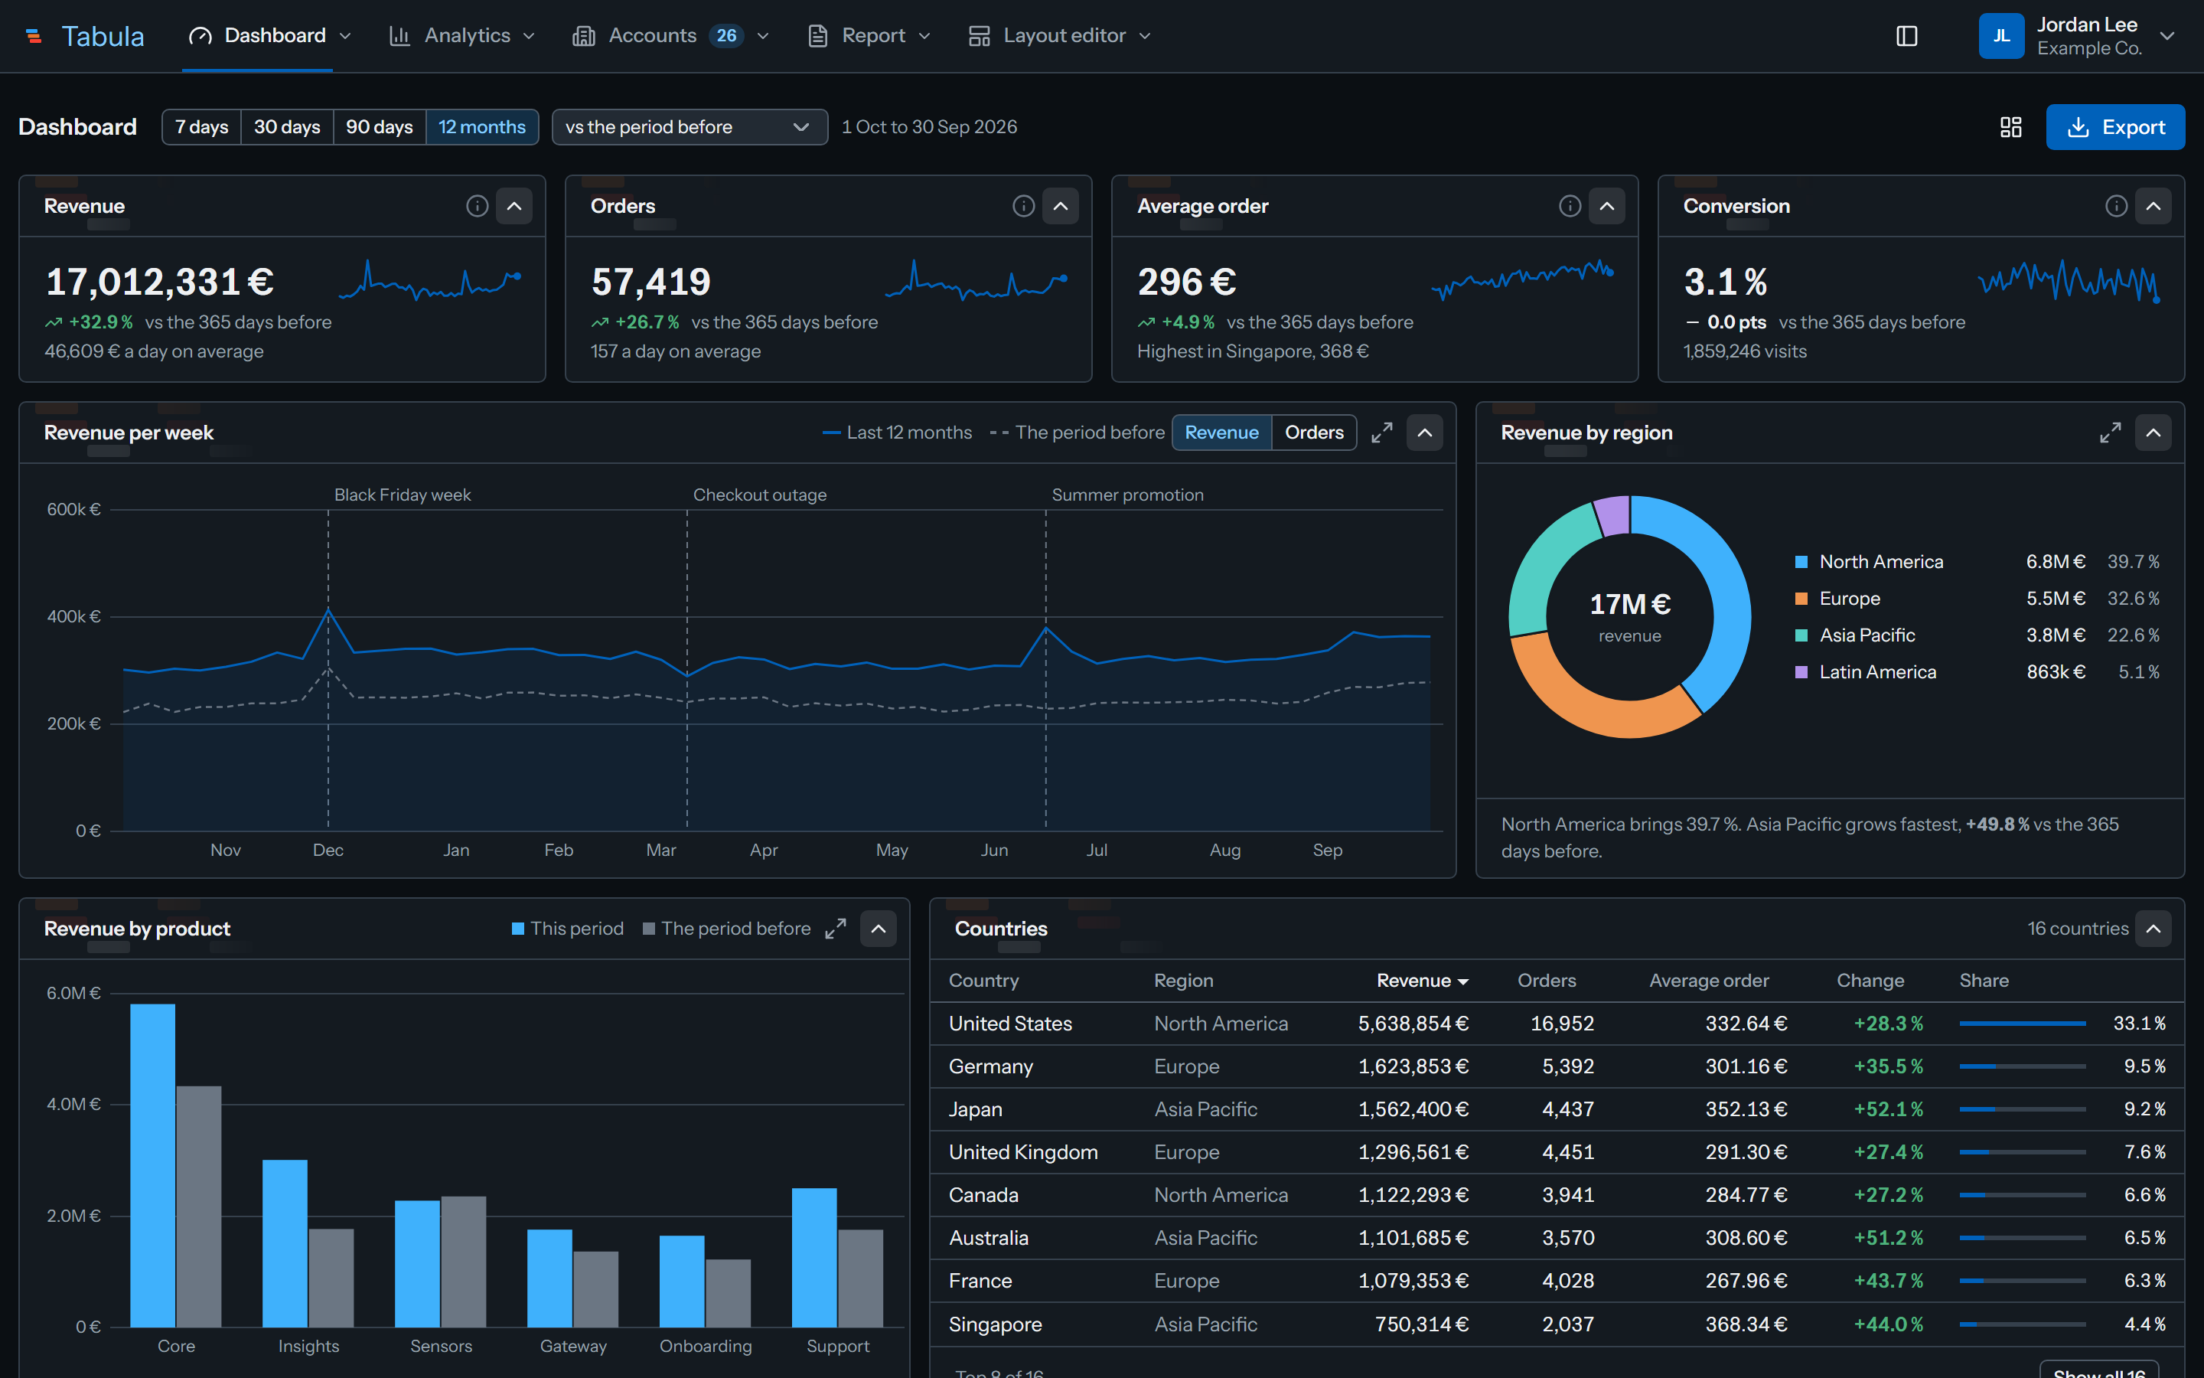Click the Singapore row's 368.34 € value
The image size is (2204, 1378).
click(1746, 1324)
